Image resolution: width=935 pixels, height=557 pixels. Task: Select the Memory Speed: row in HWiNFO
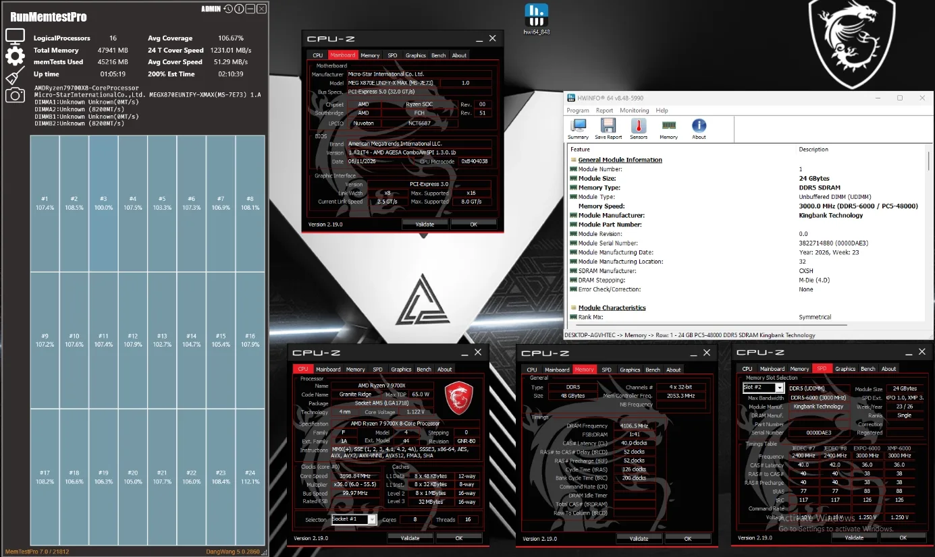click(747, 206)
